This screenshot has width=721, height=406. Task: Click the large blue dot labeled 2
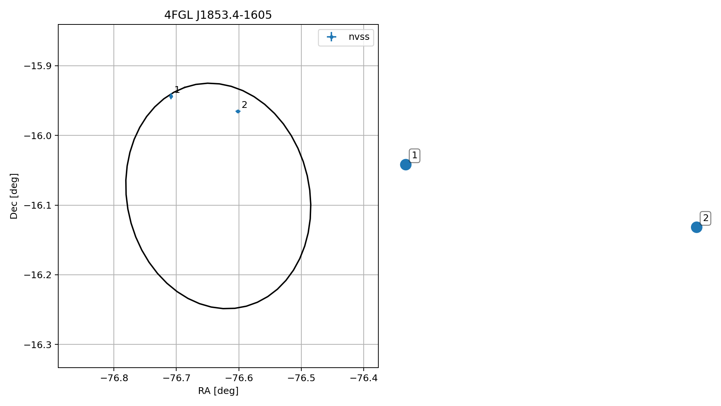pyautogui.click(x=696, y=227)
